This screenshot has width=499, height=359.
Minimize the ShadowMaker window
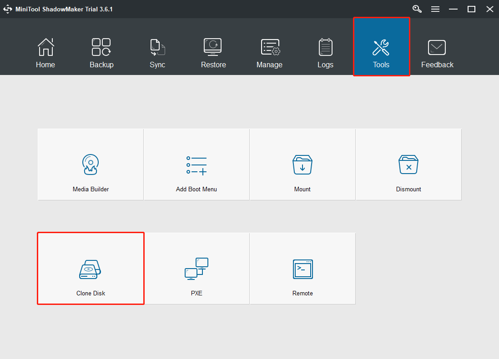453,9
